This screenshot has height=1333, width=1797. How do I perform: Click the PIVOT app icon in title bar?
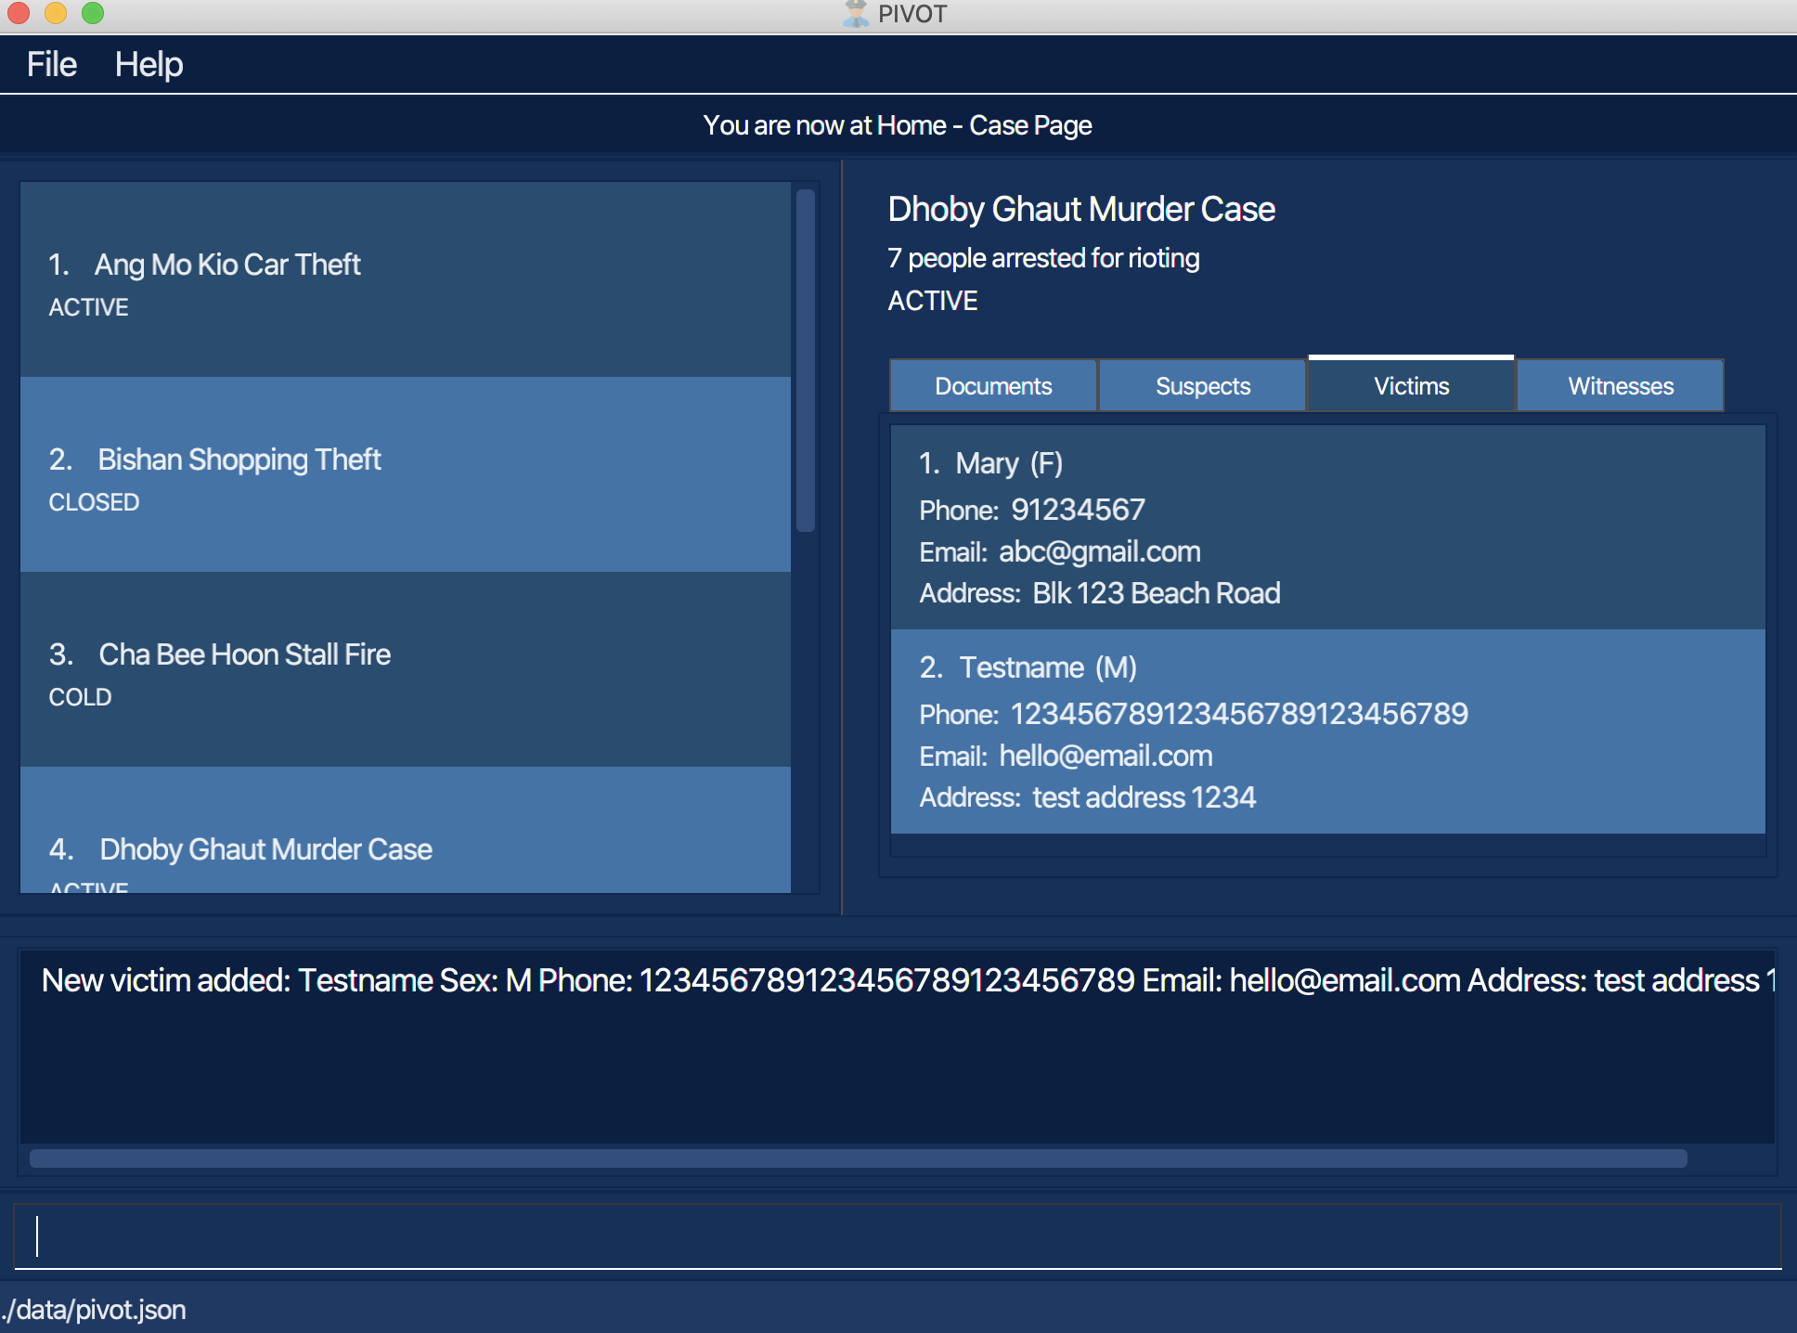[855, 14]
